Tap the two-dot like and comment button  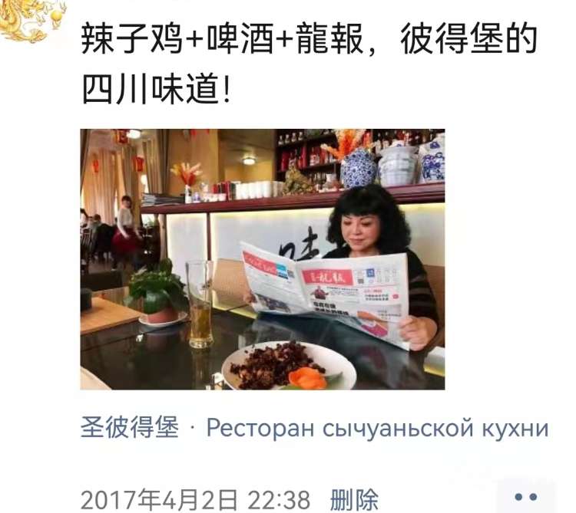pyautogui.click(x=525, y=497)
